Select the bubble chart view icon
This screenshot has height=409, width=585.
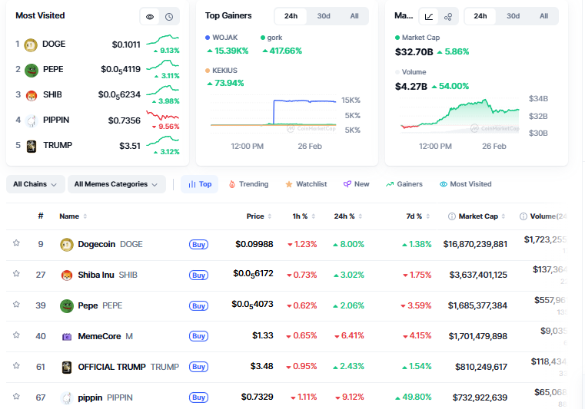pyautogui.click(x=448, y=16)
